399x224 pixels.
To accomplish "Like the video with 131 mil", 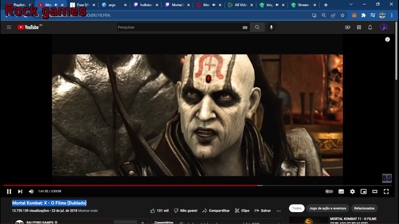I will pyautogui.click(x=159, y=211).
